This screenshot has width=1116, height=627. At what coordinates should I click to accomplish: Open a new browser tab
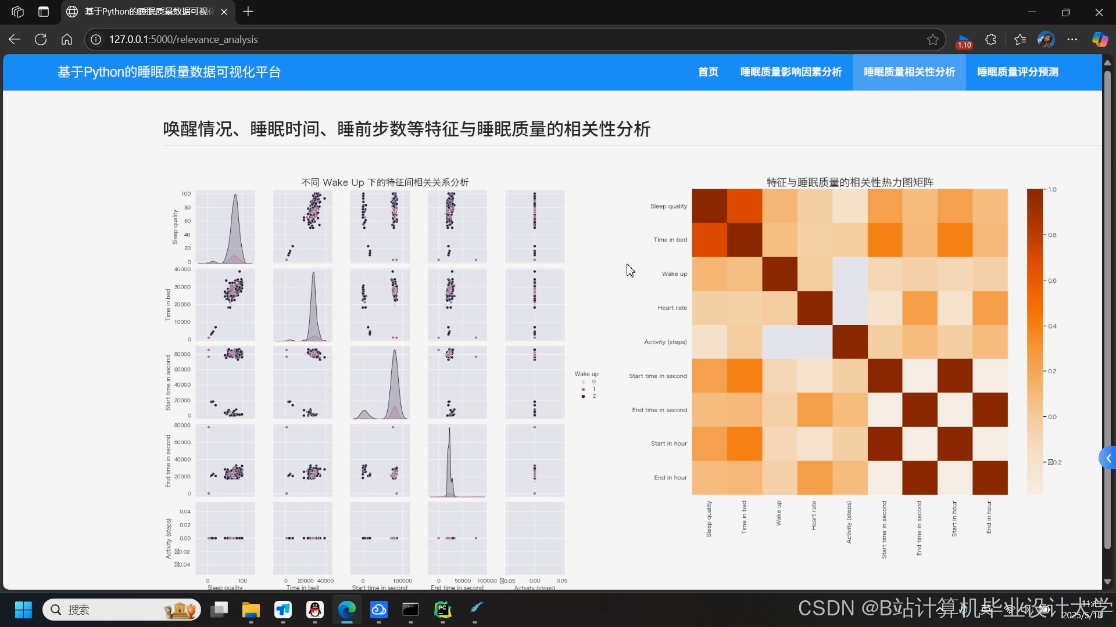tap(248, 12)
